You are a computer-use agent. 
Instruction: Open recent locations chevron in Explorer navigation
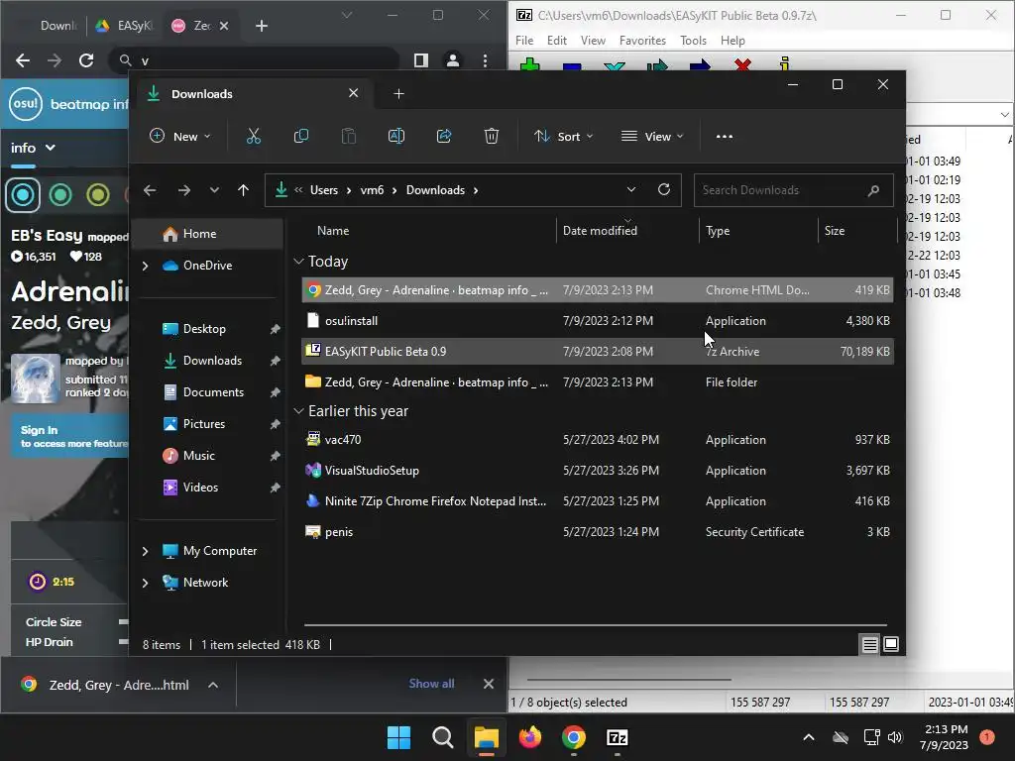tap(214, 190)
